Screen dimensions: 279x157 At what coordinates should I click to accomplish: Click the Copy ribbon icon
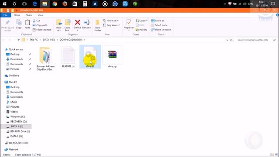click(19, 24)
